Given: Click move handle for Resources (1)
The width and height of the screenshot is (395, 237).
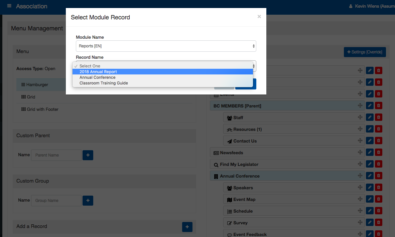Looking at the screenshot, I should (x=360, y=129).
